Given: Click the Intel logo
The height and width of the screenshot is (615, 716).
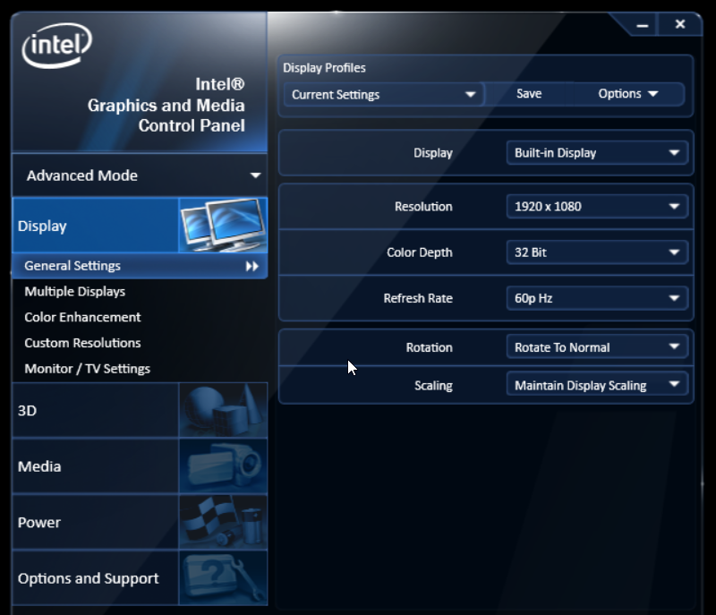Looking at the screenshot, I should (x=57, y=46).
